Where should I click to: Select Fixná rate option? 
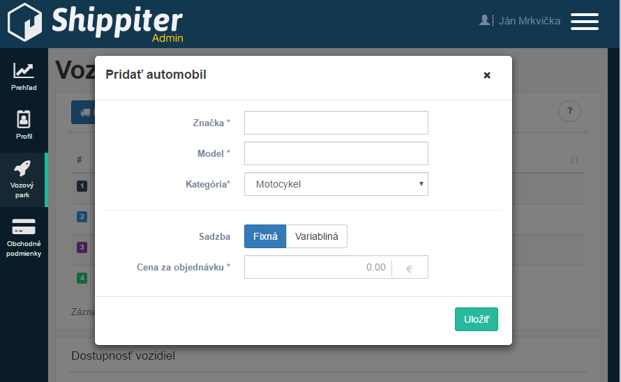pyautogui.click(x=265, y=236)
